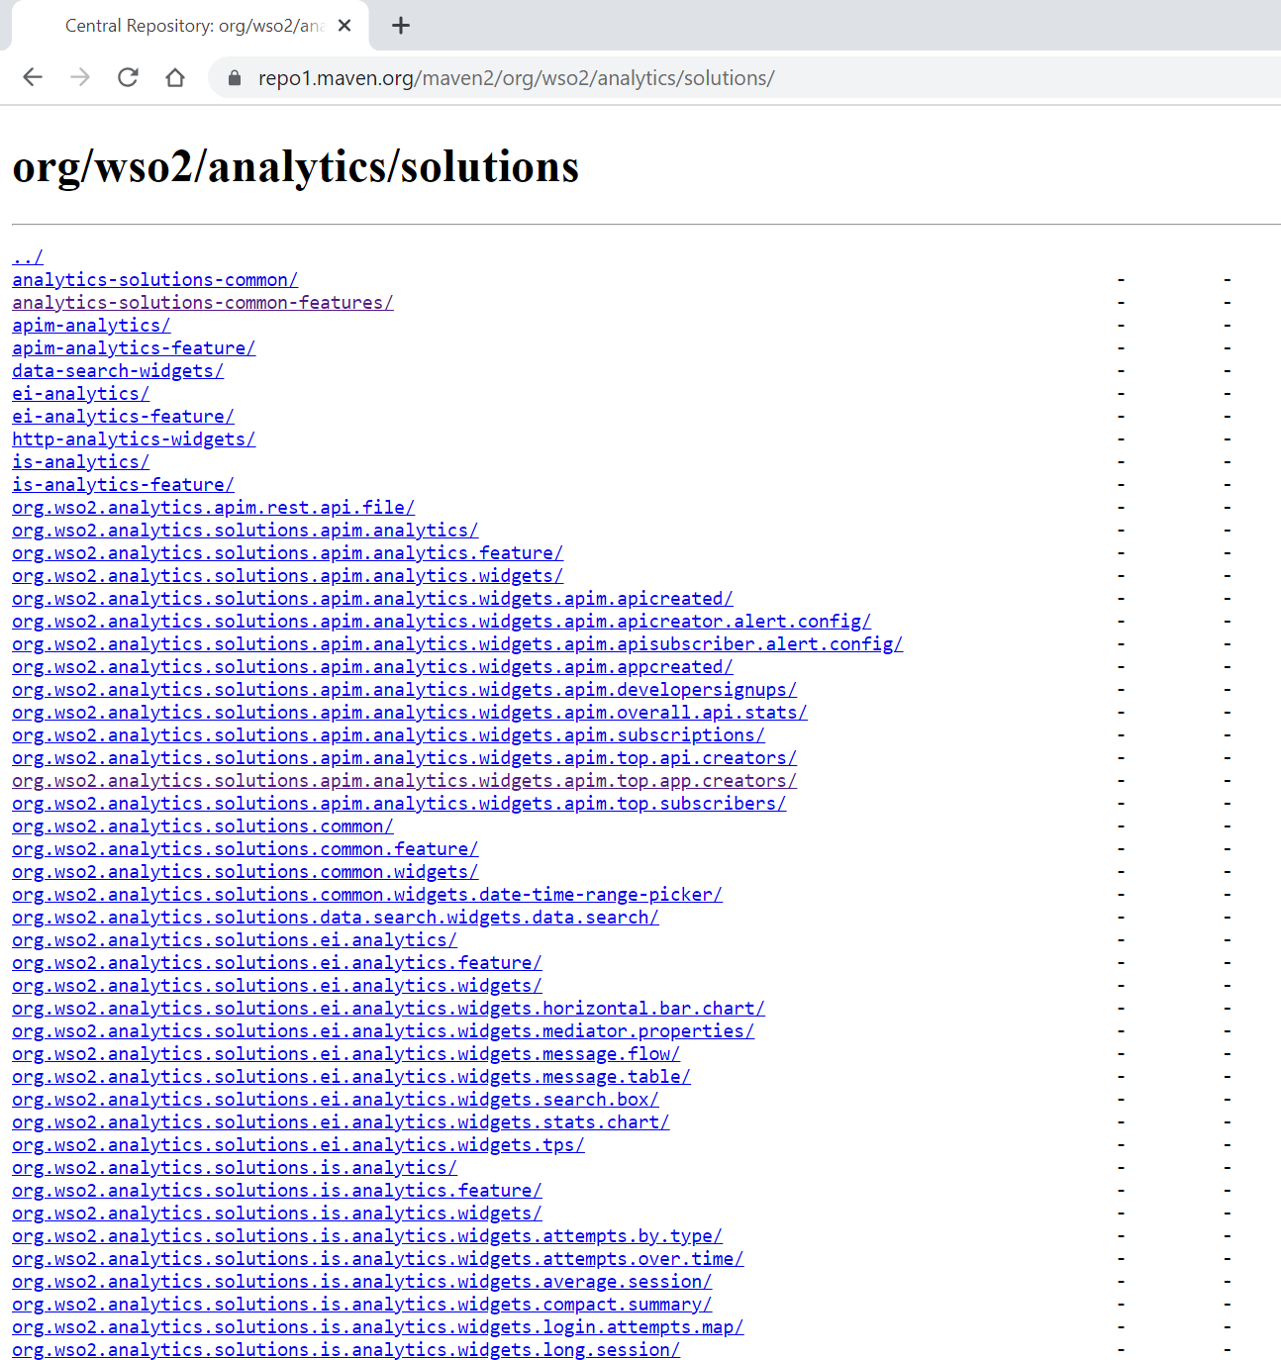The width and height of the screenshot is (1281, 1360).
Task: Open the widgets.apim.apicreated/ link
Action: (372, 599)
